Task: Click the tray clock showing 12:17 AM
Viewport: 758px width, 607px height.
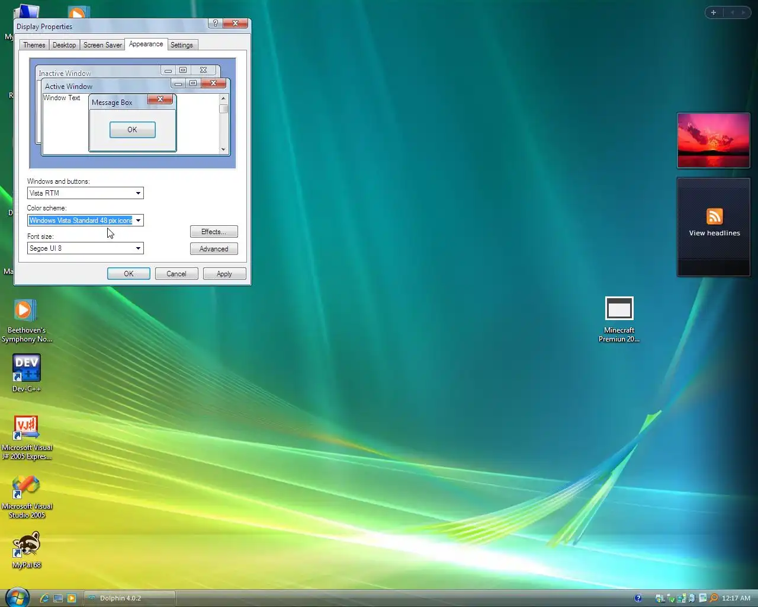Action: pyautogui.click(x=736, y=598)
